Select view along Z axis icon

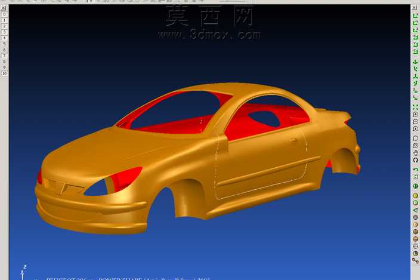(415, 30)
